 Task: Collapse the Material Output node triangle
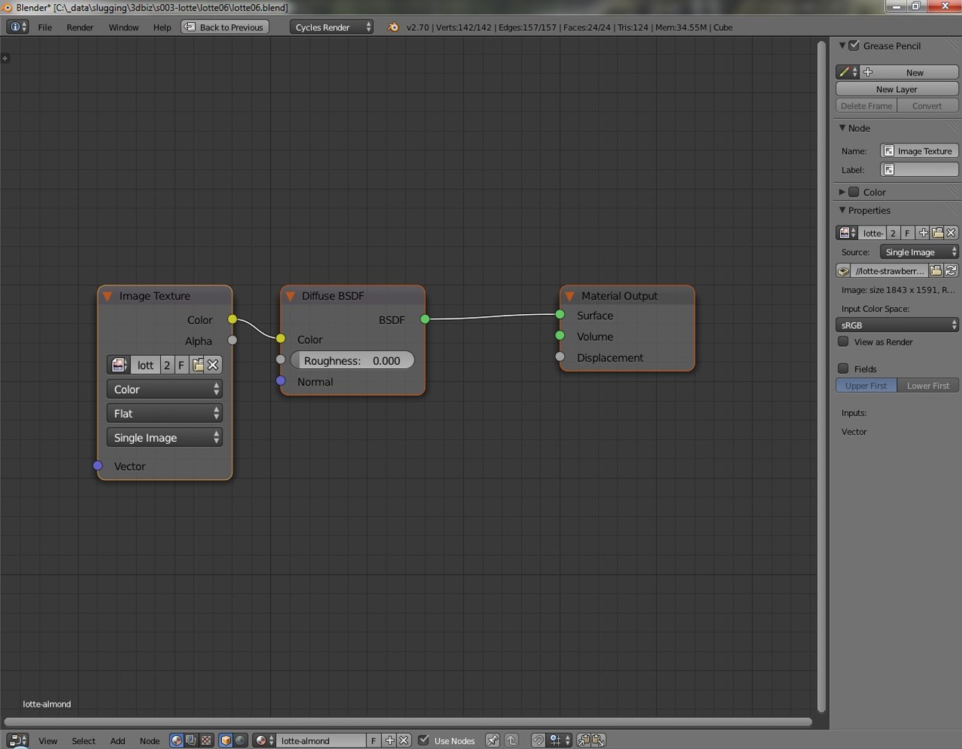[x=570, y=296]
